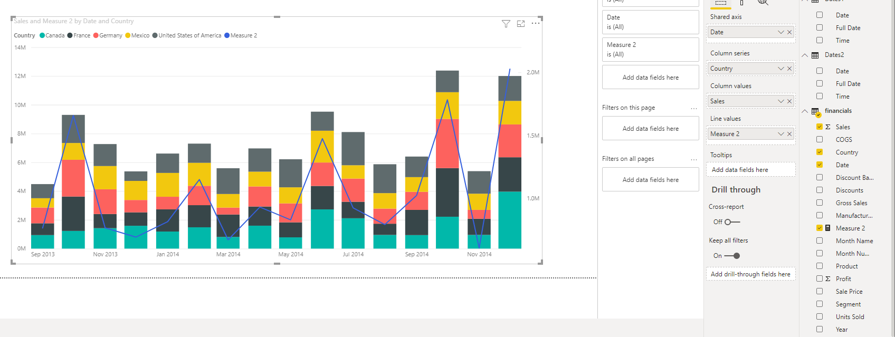
Task: Open the Date field dropdown in Shared axis
Action: (x=781, y=32)
